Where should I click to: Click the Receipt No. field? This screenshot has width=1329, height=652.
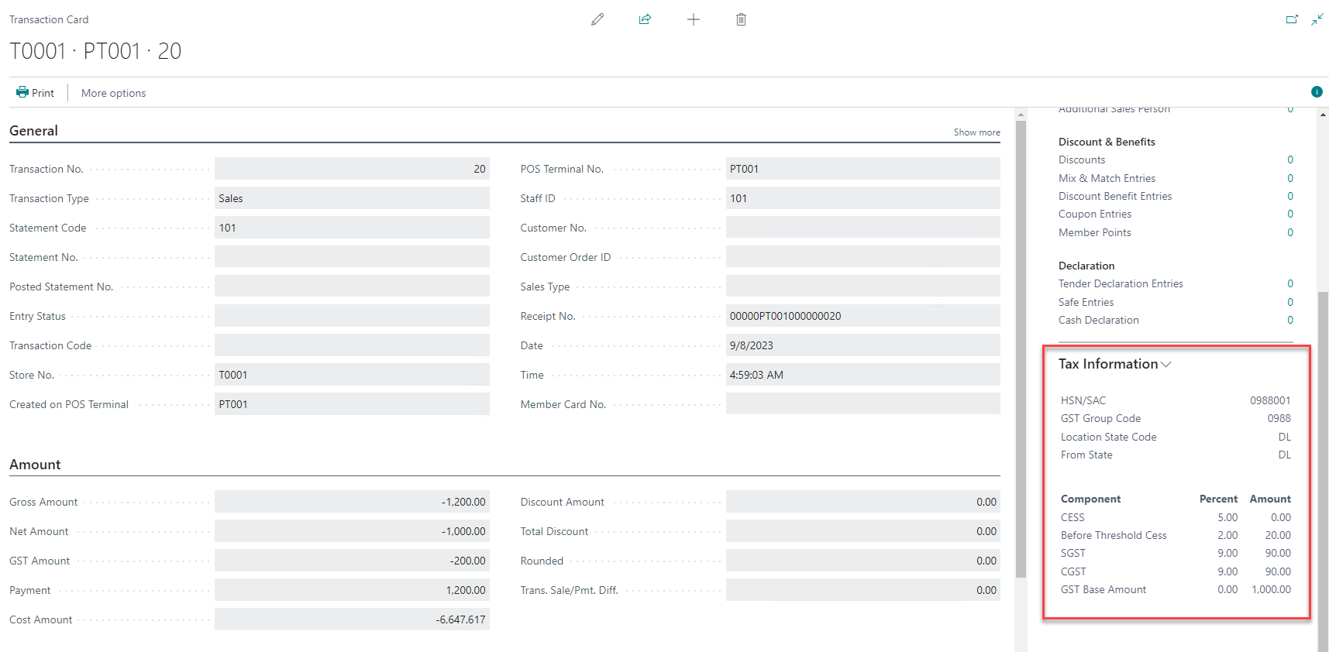(x=862, y=316)
